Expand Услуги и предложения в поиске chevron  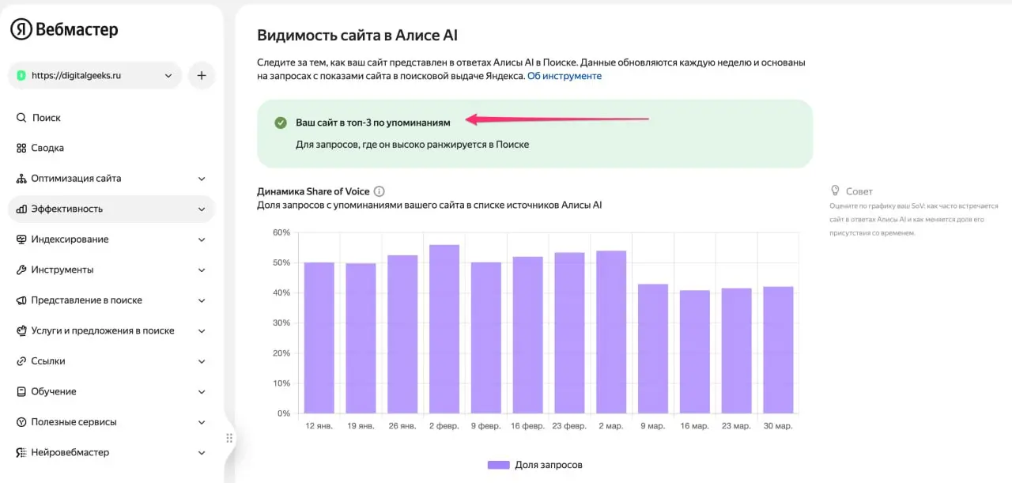click(x=202, y=331)
